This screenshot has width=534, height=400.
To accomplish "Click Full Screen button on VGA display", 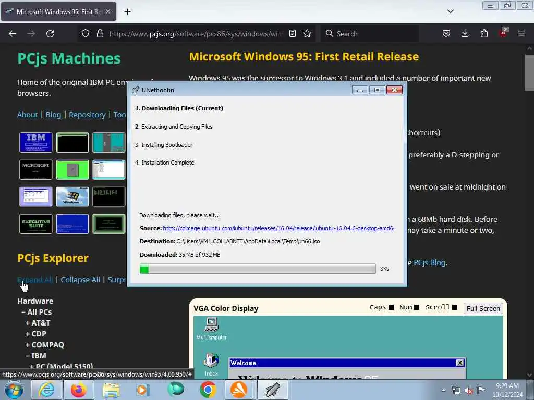I will click(483, 308).
